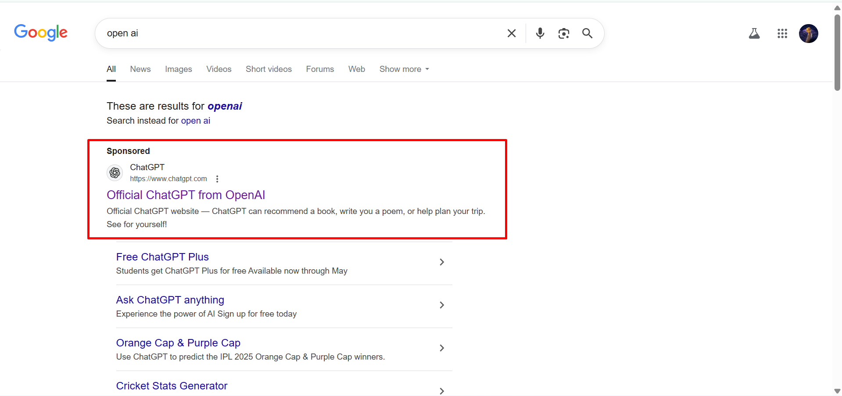The width and height of the screenshot is (842, 396).
Task: Open the "Ask ChatGPT anything" sitelink
Action: tap(170, 300)
